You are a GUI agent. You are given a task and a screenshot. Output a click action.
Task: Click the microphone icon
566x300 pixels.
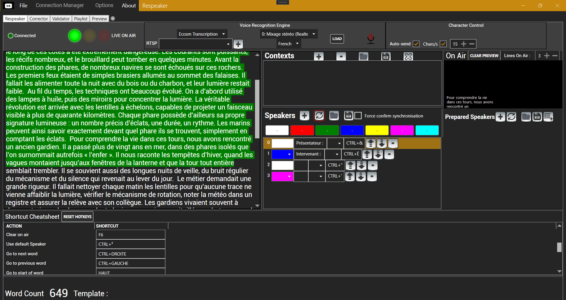point(371,39)
